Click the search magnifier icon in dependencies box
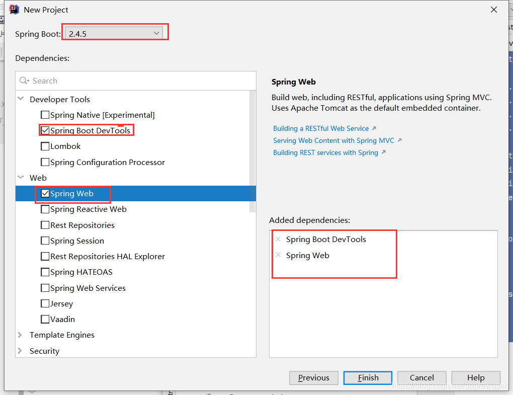513x395 pixels. coord(24,81)
